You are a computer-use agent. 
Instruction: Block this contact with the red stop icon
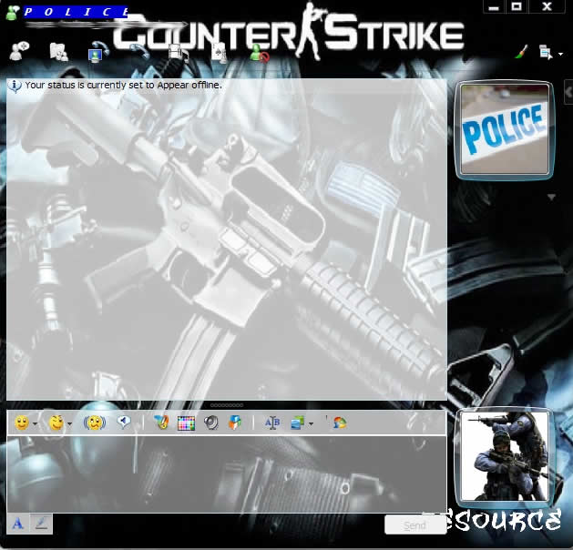click(259, 53)
